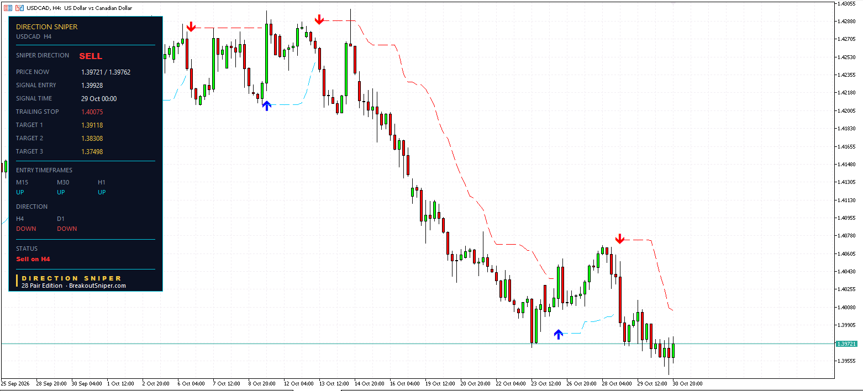This screenshot has height=391, width=863.
Task: Open the BreakoutSniper.com link in the panel footer
Action: 98,286
